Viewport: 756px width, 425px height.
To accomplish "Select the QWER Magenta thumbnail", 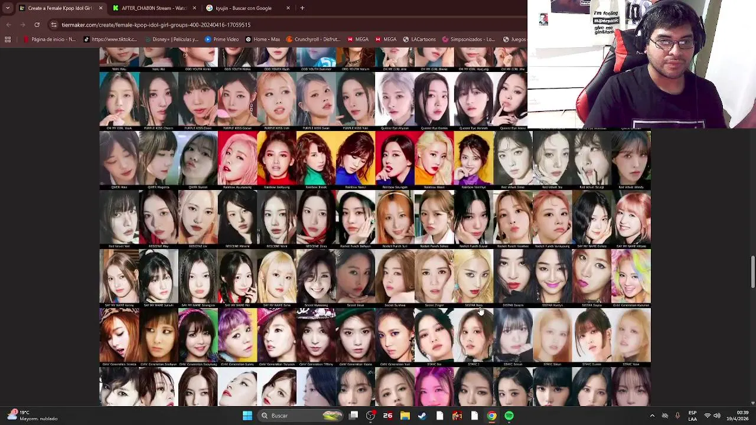I will pos(158,160).
